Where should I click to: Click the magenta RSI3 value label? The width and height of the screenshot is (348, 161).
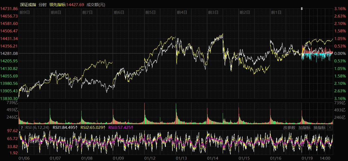pyautogui.click(x=121, y=128)
